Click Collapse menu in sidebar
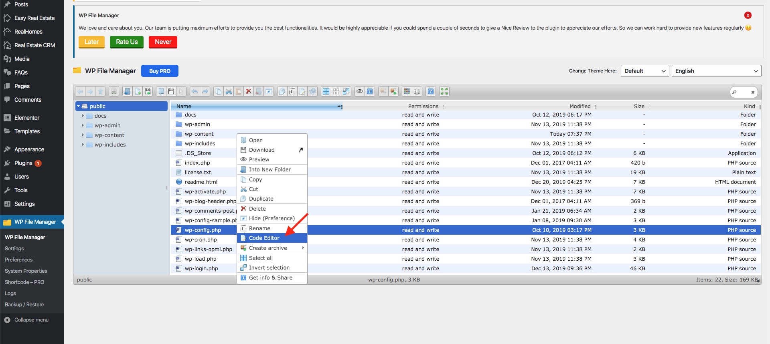The image size is (770, 344). pyautogui.click(x=31, y=320)
